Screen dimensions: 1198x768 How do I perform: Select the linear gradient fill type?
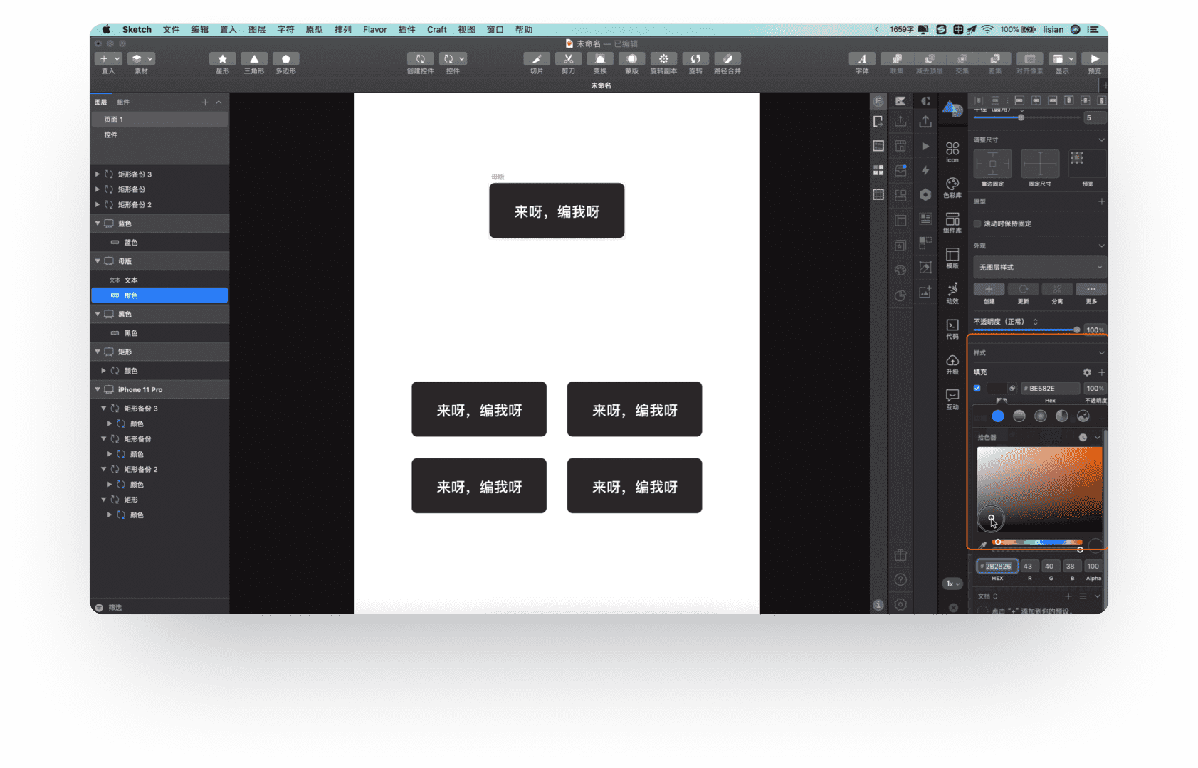pos(1019,416)
